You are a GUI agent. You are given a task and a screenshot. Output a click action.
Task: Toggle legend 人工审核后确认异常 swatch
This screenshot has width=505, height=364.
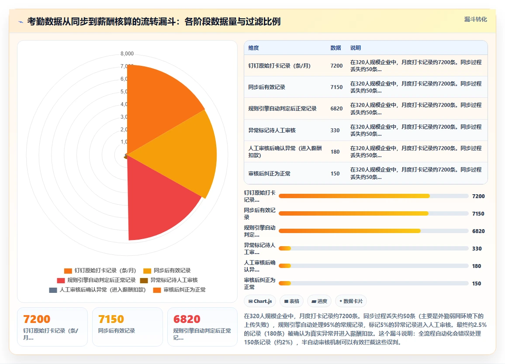53,290
